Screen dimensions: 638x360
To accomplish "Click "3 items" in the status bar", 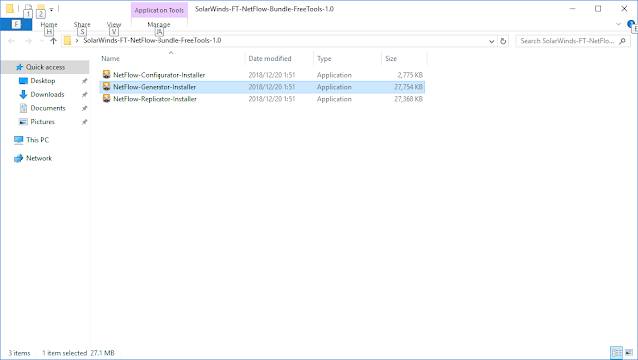I will pyautogui.click(x=19, y=353).
